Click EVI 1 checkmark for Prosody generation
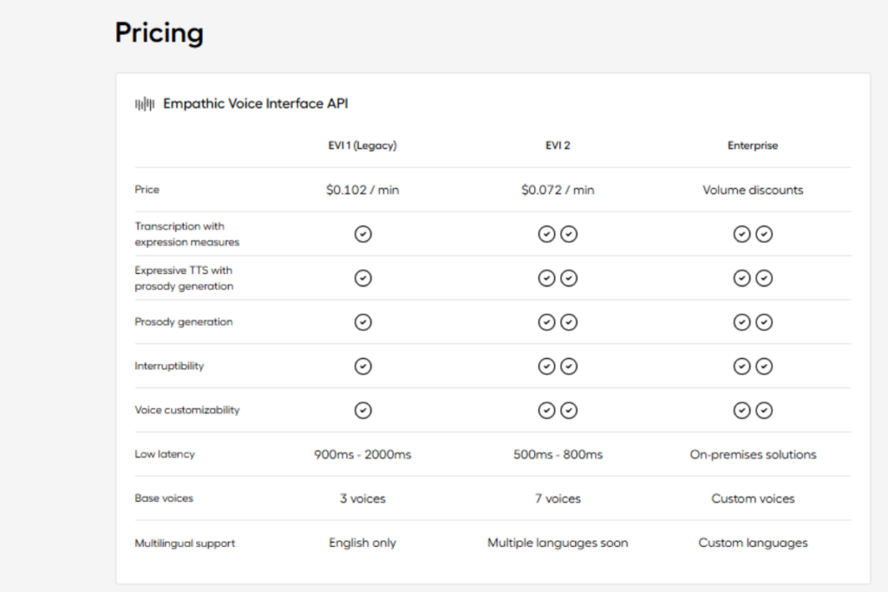 pos(363,322)
